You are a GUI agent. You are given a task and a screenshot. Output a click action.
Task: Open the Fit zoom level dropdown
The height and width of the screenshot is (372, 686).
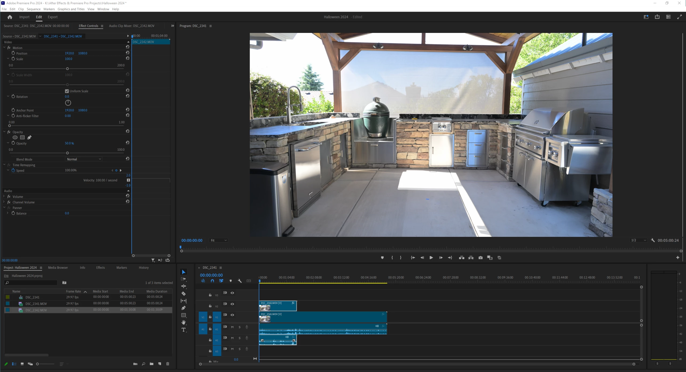219,240
